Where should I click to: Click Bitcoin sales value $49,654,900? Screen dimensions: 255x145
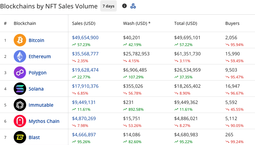tap(85, 38)
